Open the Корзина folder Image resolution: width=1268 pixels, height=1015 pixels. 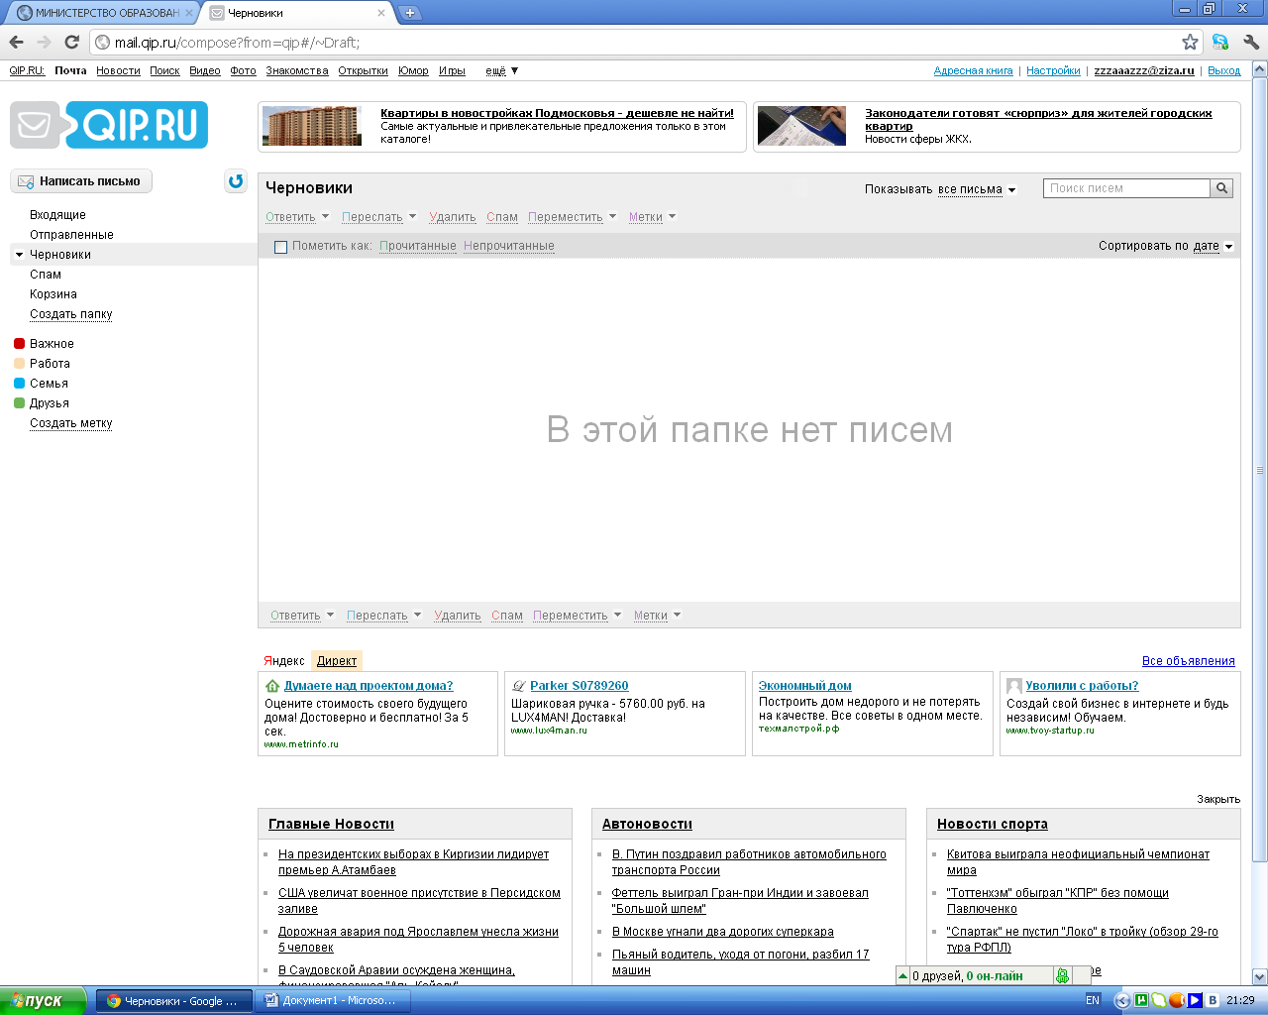[53, 294]
